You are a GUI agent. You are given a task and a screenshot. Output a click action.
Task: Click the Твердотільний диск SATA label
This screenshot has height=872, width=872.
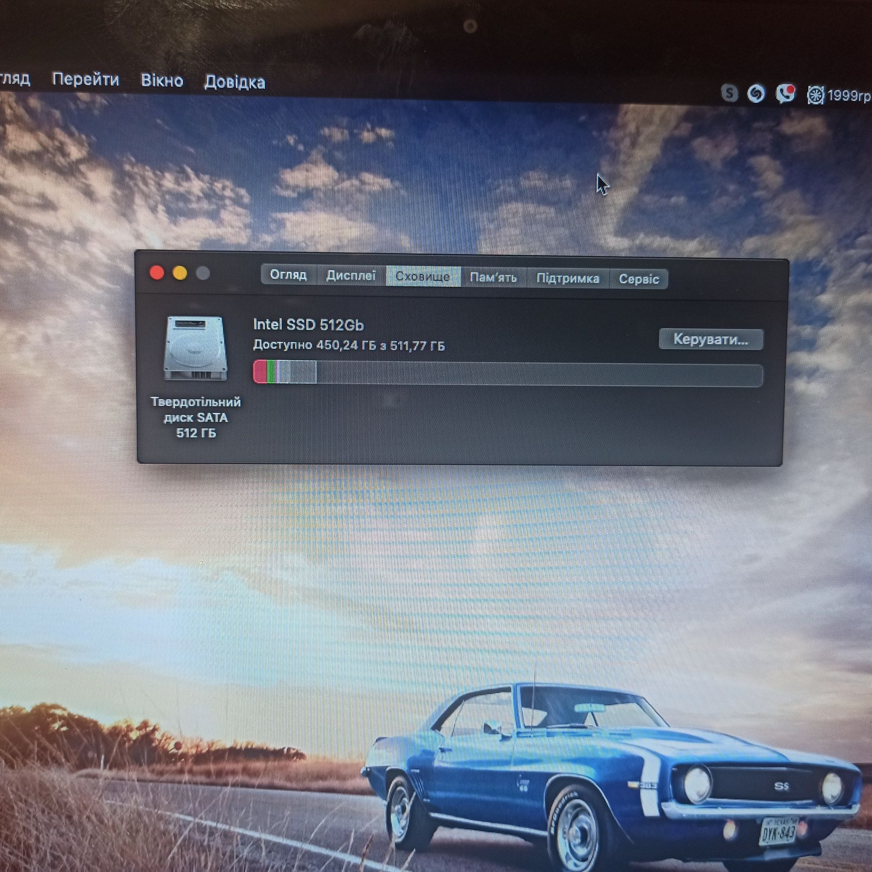196,417
